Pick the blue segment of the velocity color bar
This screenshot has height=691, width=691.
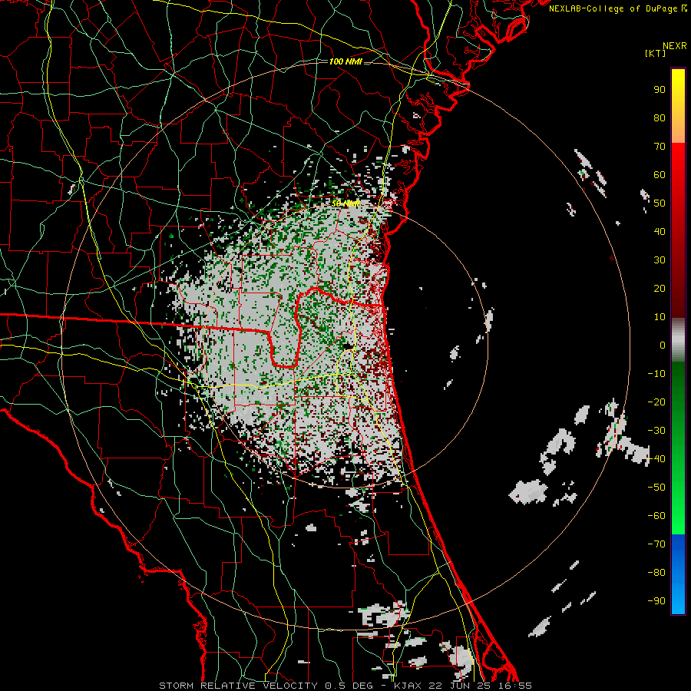click(x=678, y=574)
